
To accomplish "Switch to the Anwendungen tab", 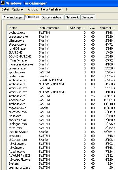I will pyautogui.click(x=13, y=17).
